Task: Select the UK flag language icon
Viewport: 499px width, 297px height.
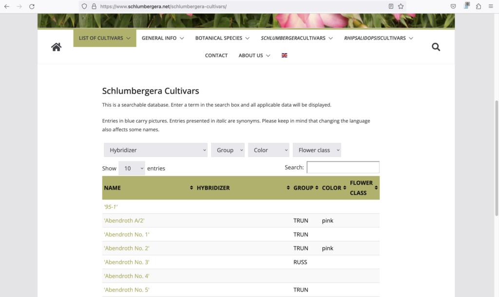Action: [285, 56]
